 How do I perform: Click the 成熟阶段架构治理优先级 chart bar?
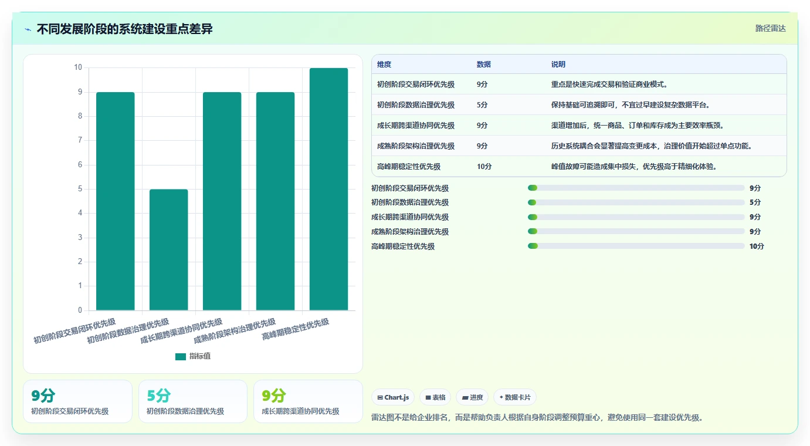276,201
